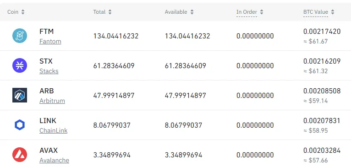The image size is (351, 167).
Task: Click LINK total 8.06799037
Action: pos(112,125)
